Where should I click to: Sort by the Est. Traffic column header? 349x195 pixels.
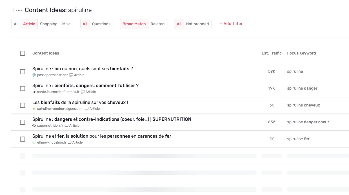[x=272, y=53]
